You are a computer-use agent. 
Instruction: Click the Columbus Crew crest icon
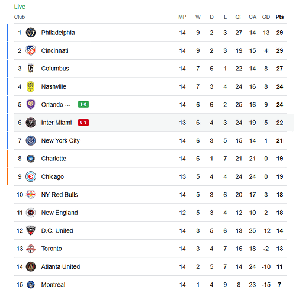[x=31, y=69]
